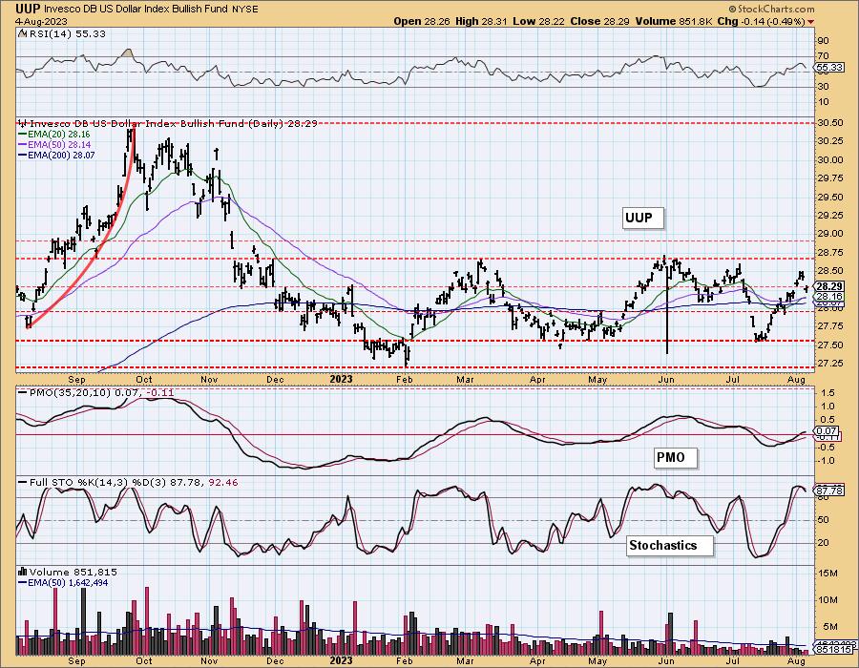Click the RSI 70 axis label

(x=823, y=55)
